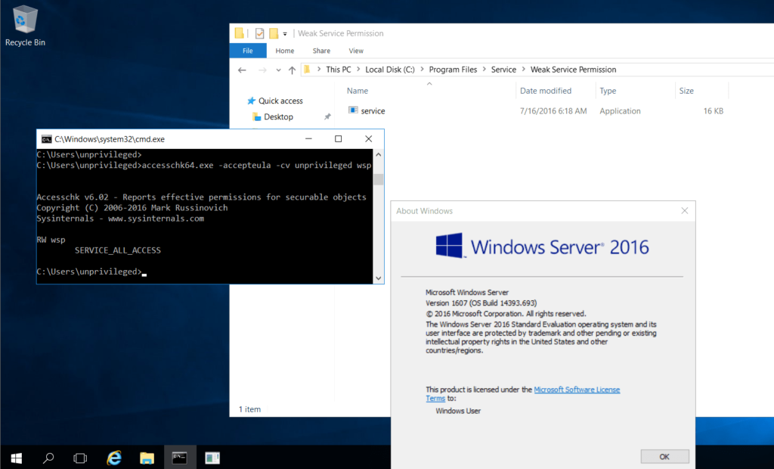Click the address bar folder icon
Screen dimensions: 774x469
point(307,70)
